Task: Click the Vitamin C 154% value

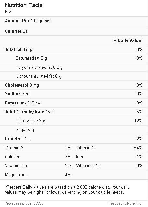Action: 137,148
